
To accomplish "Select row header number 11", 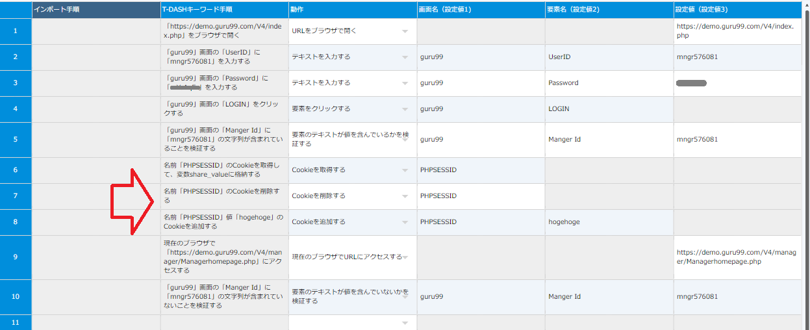I will coord(16,323).
